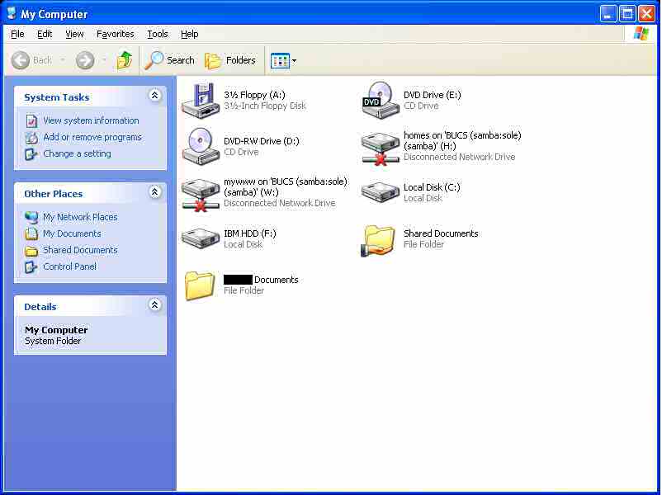Click the mywww on 'BUCS (samba:sole)' label
The height and width of the screenshot is (495, 662).
point(286,186)
